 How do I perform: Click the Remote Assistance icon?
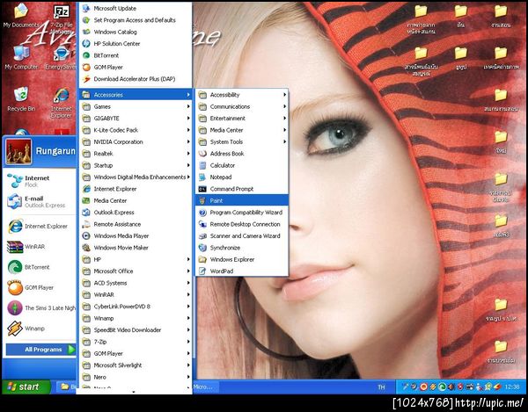86,224
